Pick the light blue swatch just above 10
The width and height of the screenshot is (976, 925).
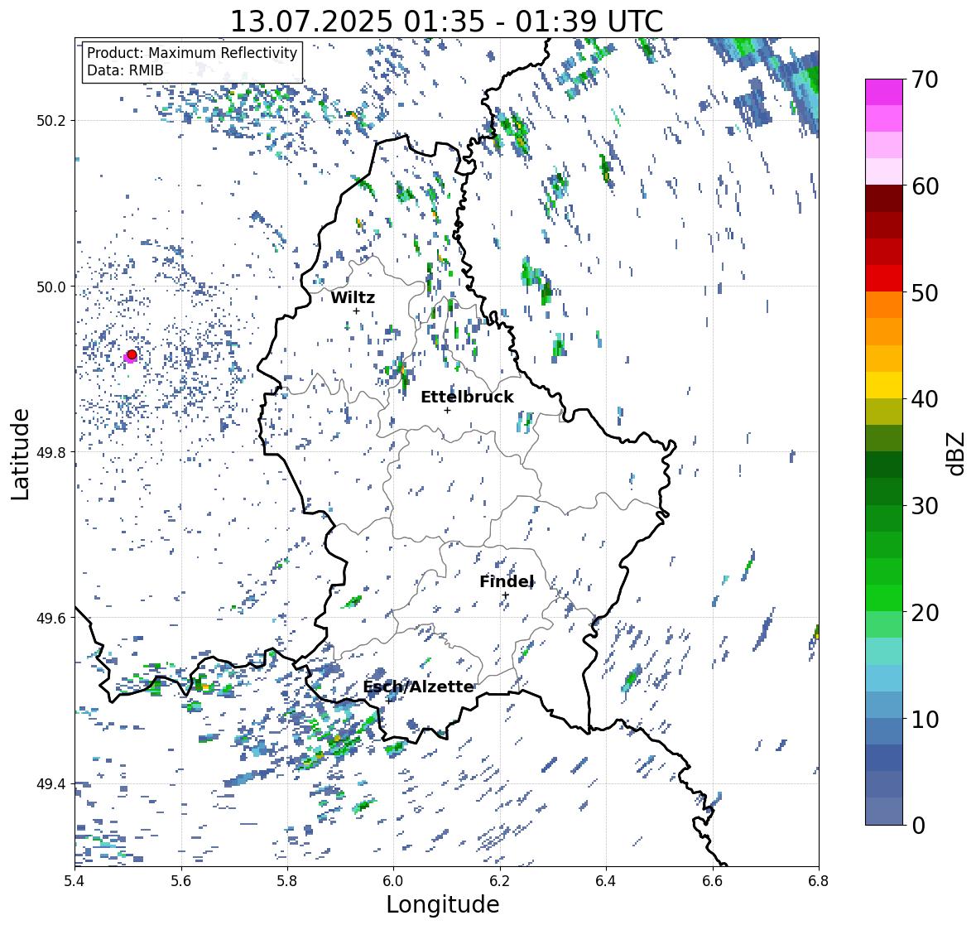[x=884, y=705]
